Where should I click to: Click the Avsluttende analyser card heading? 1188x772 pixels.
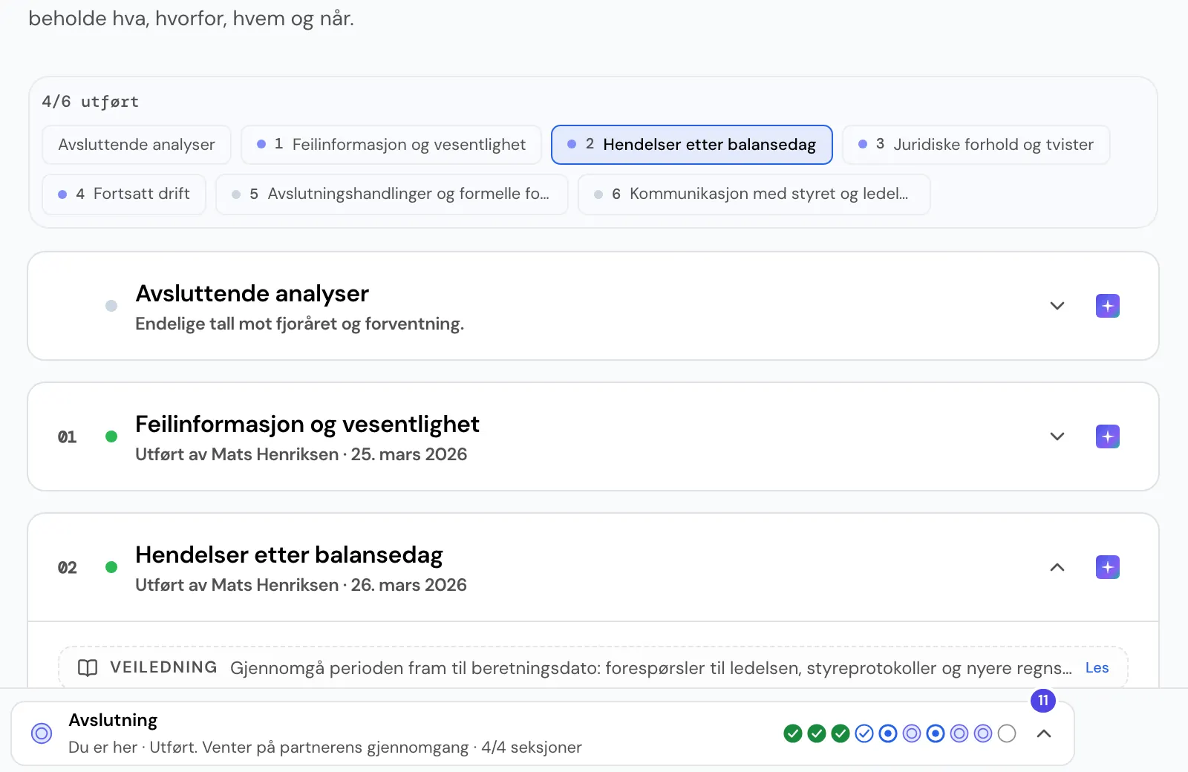252,293
